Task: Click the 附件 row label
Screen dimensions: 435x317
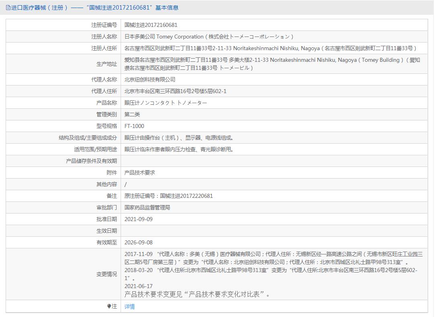Action: click(x=112, y=173)
